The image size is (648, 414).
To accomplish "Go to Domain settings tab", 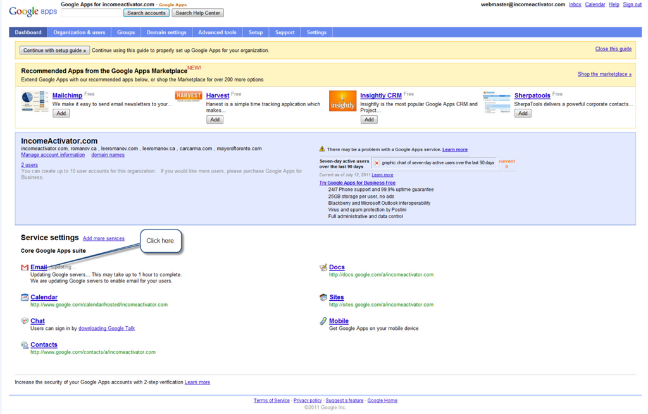I will [x=166, y=32].
